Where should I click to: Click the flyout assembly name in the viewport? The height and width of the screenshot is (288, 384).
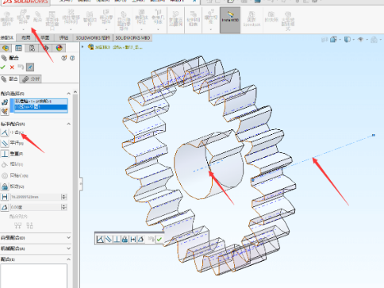click(x=119, y=48)
